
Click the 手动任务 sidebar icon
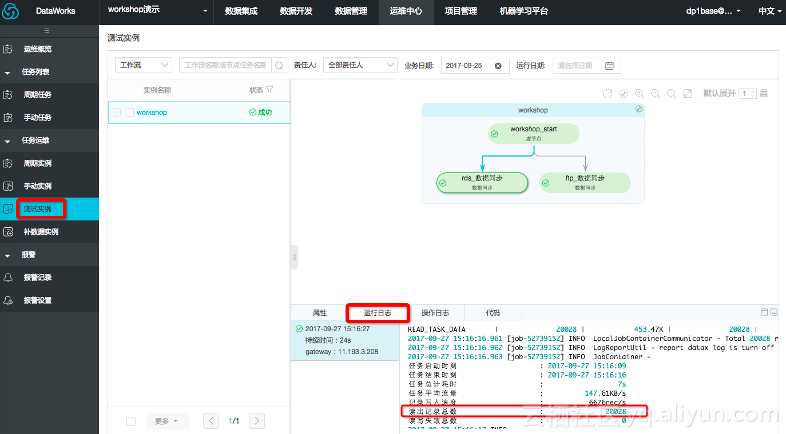(x=8, y=118)
